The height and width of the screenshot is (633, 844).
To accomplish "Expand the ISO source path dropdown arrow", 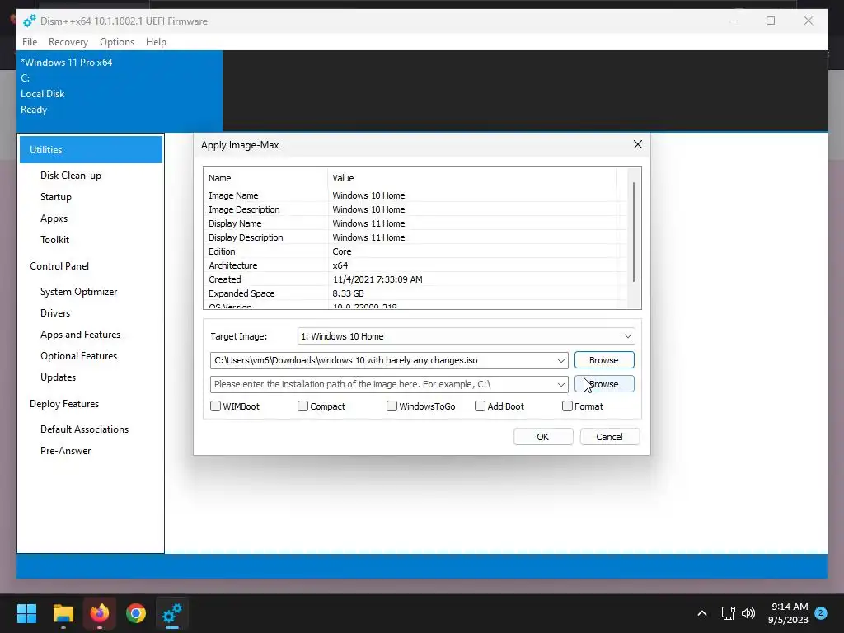I will point(560,361).
